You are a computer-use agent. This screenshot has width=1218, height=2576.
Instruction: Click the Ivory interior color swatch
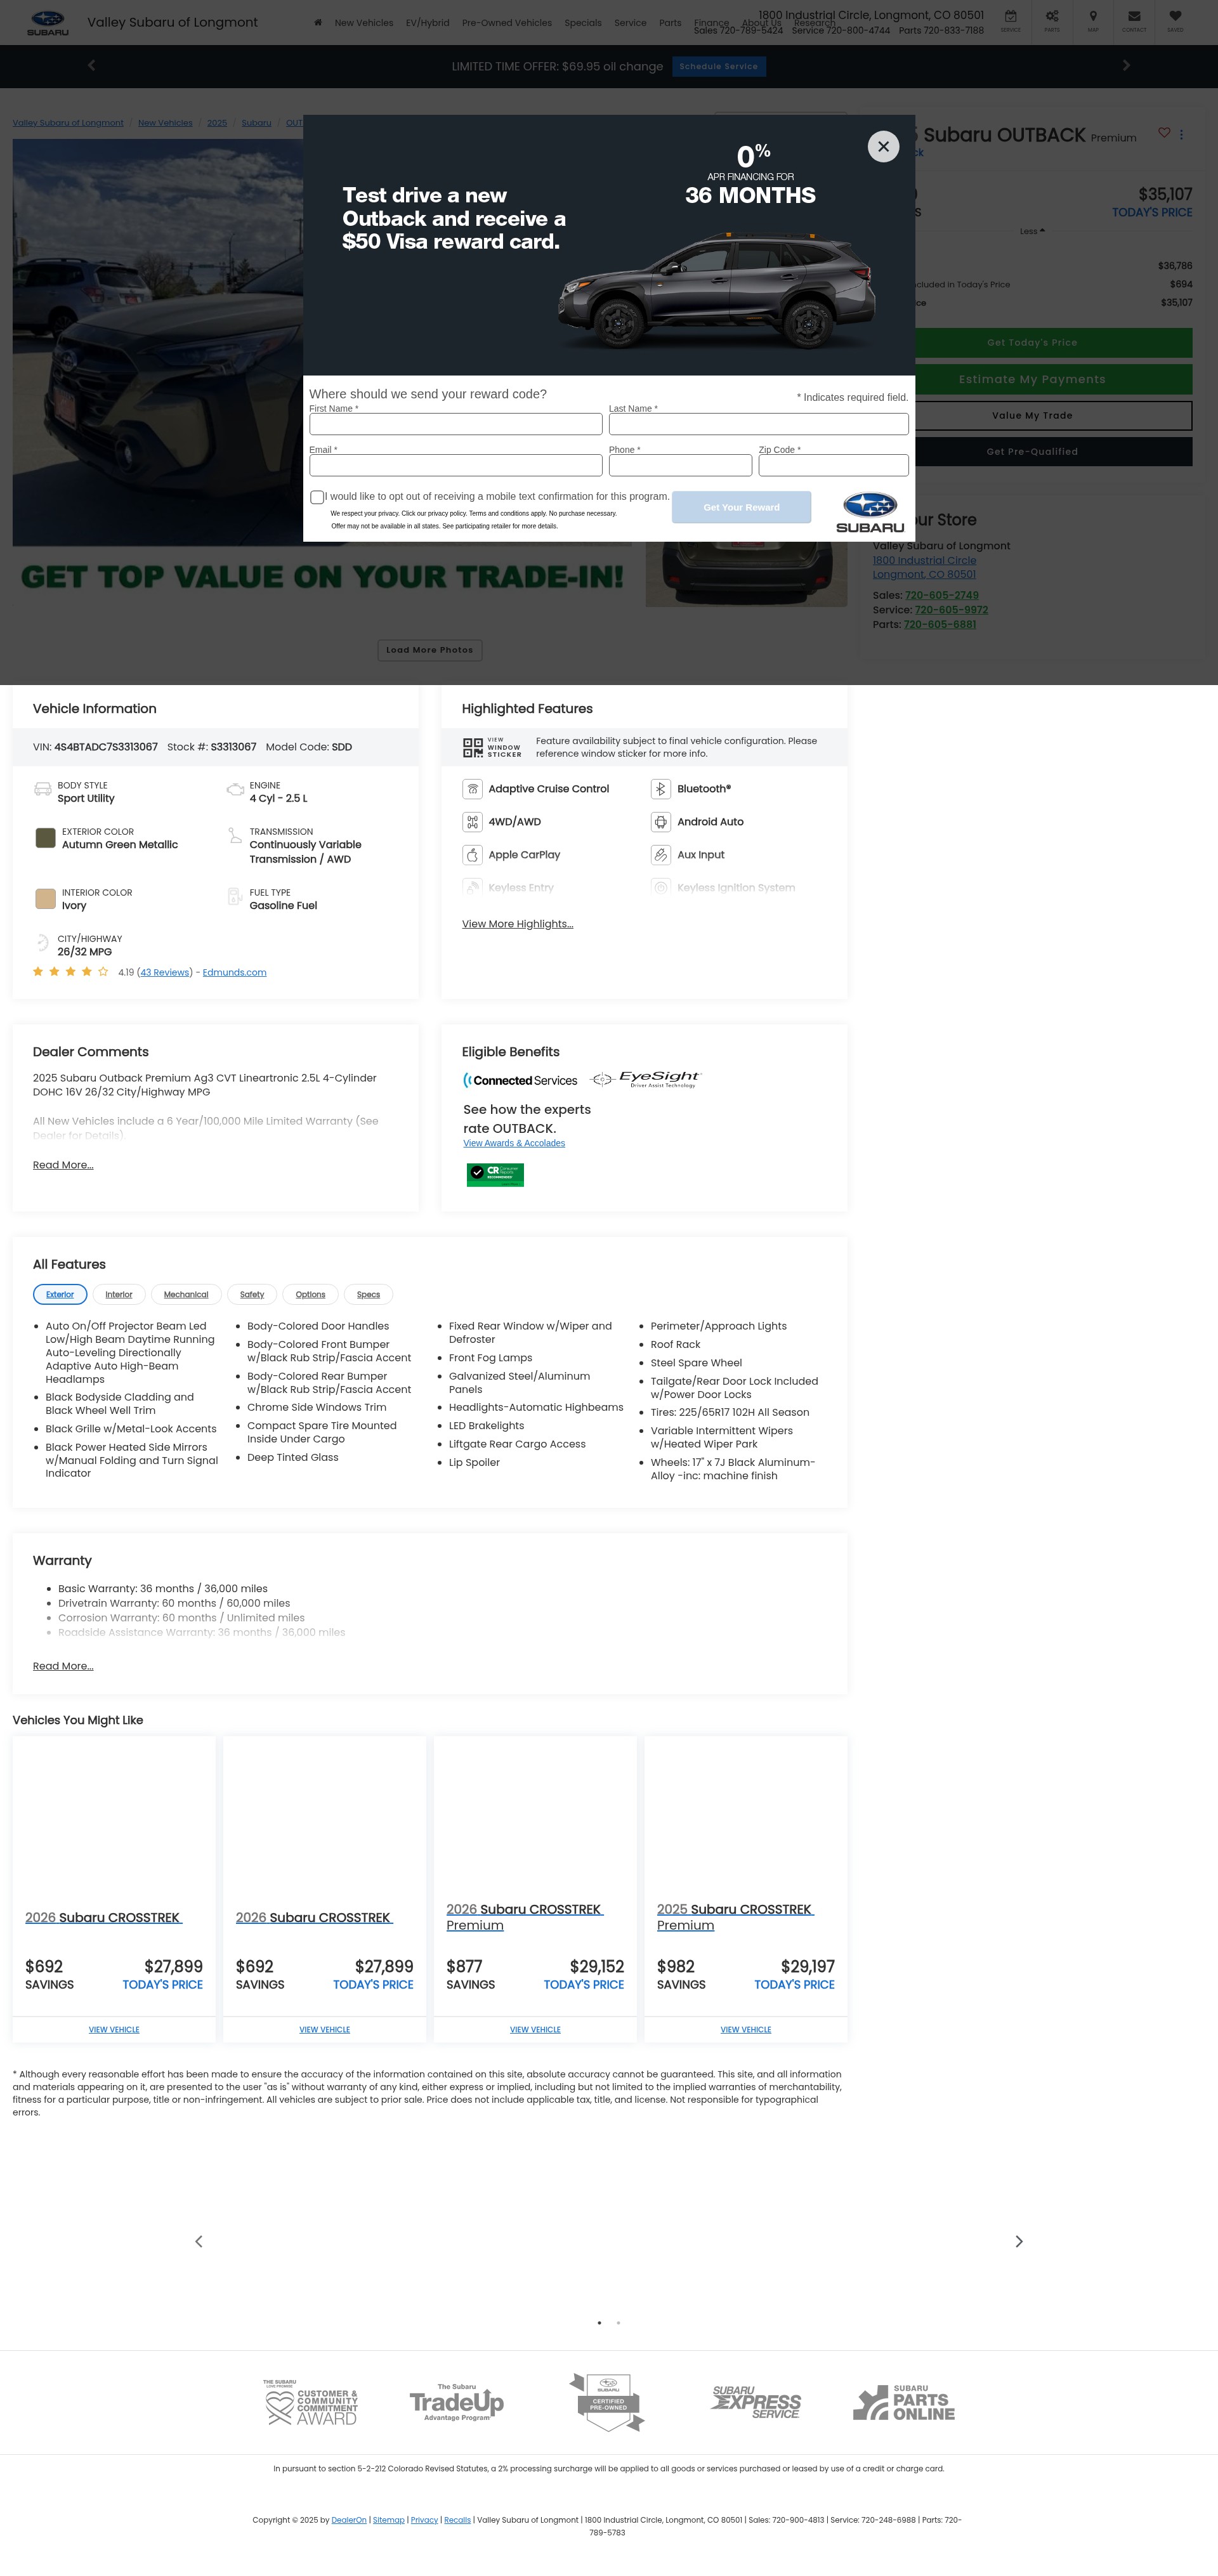45,899
